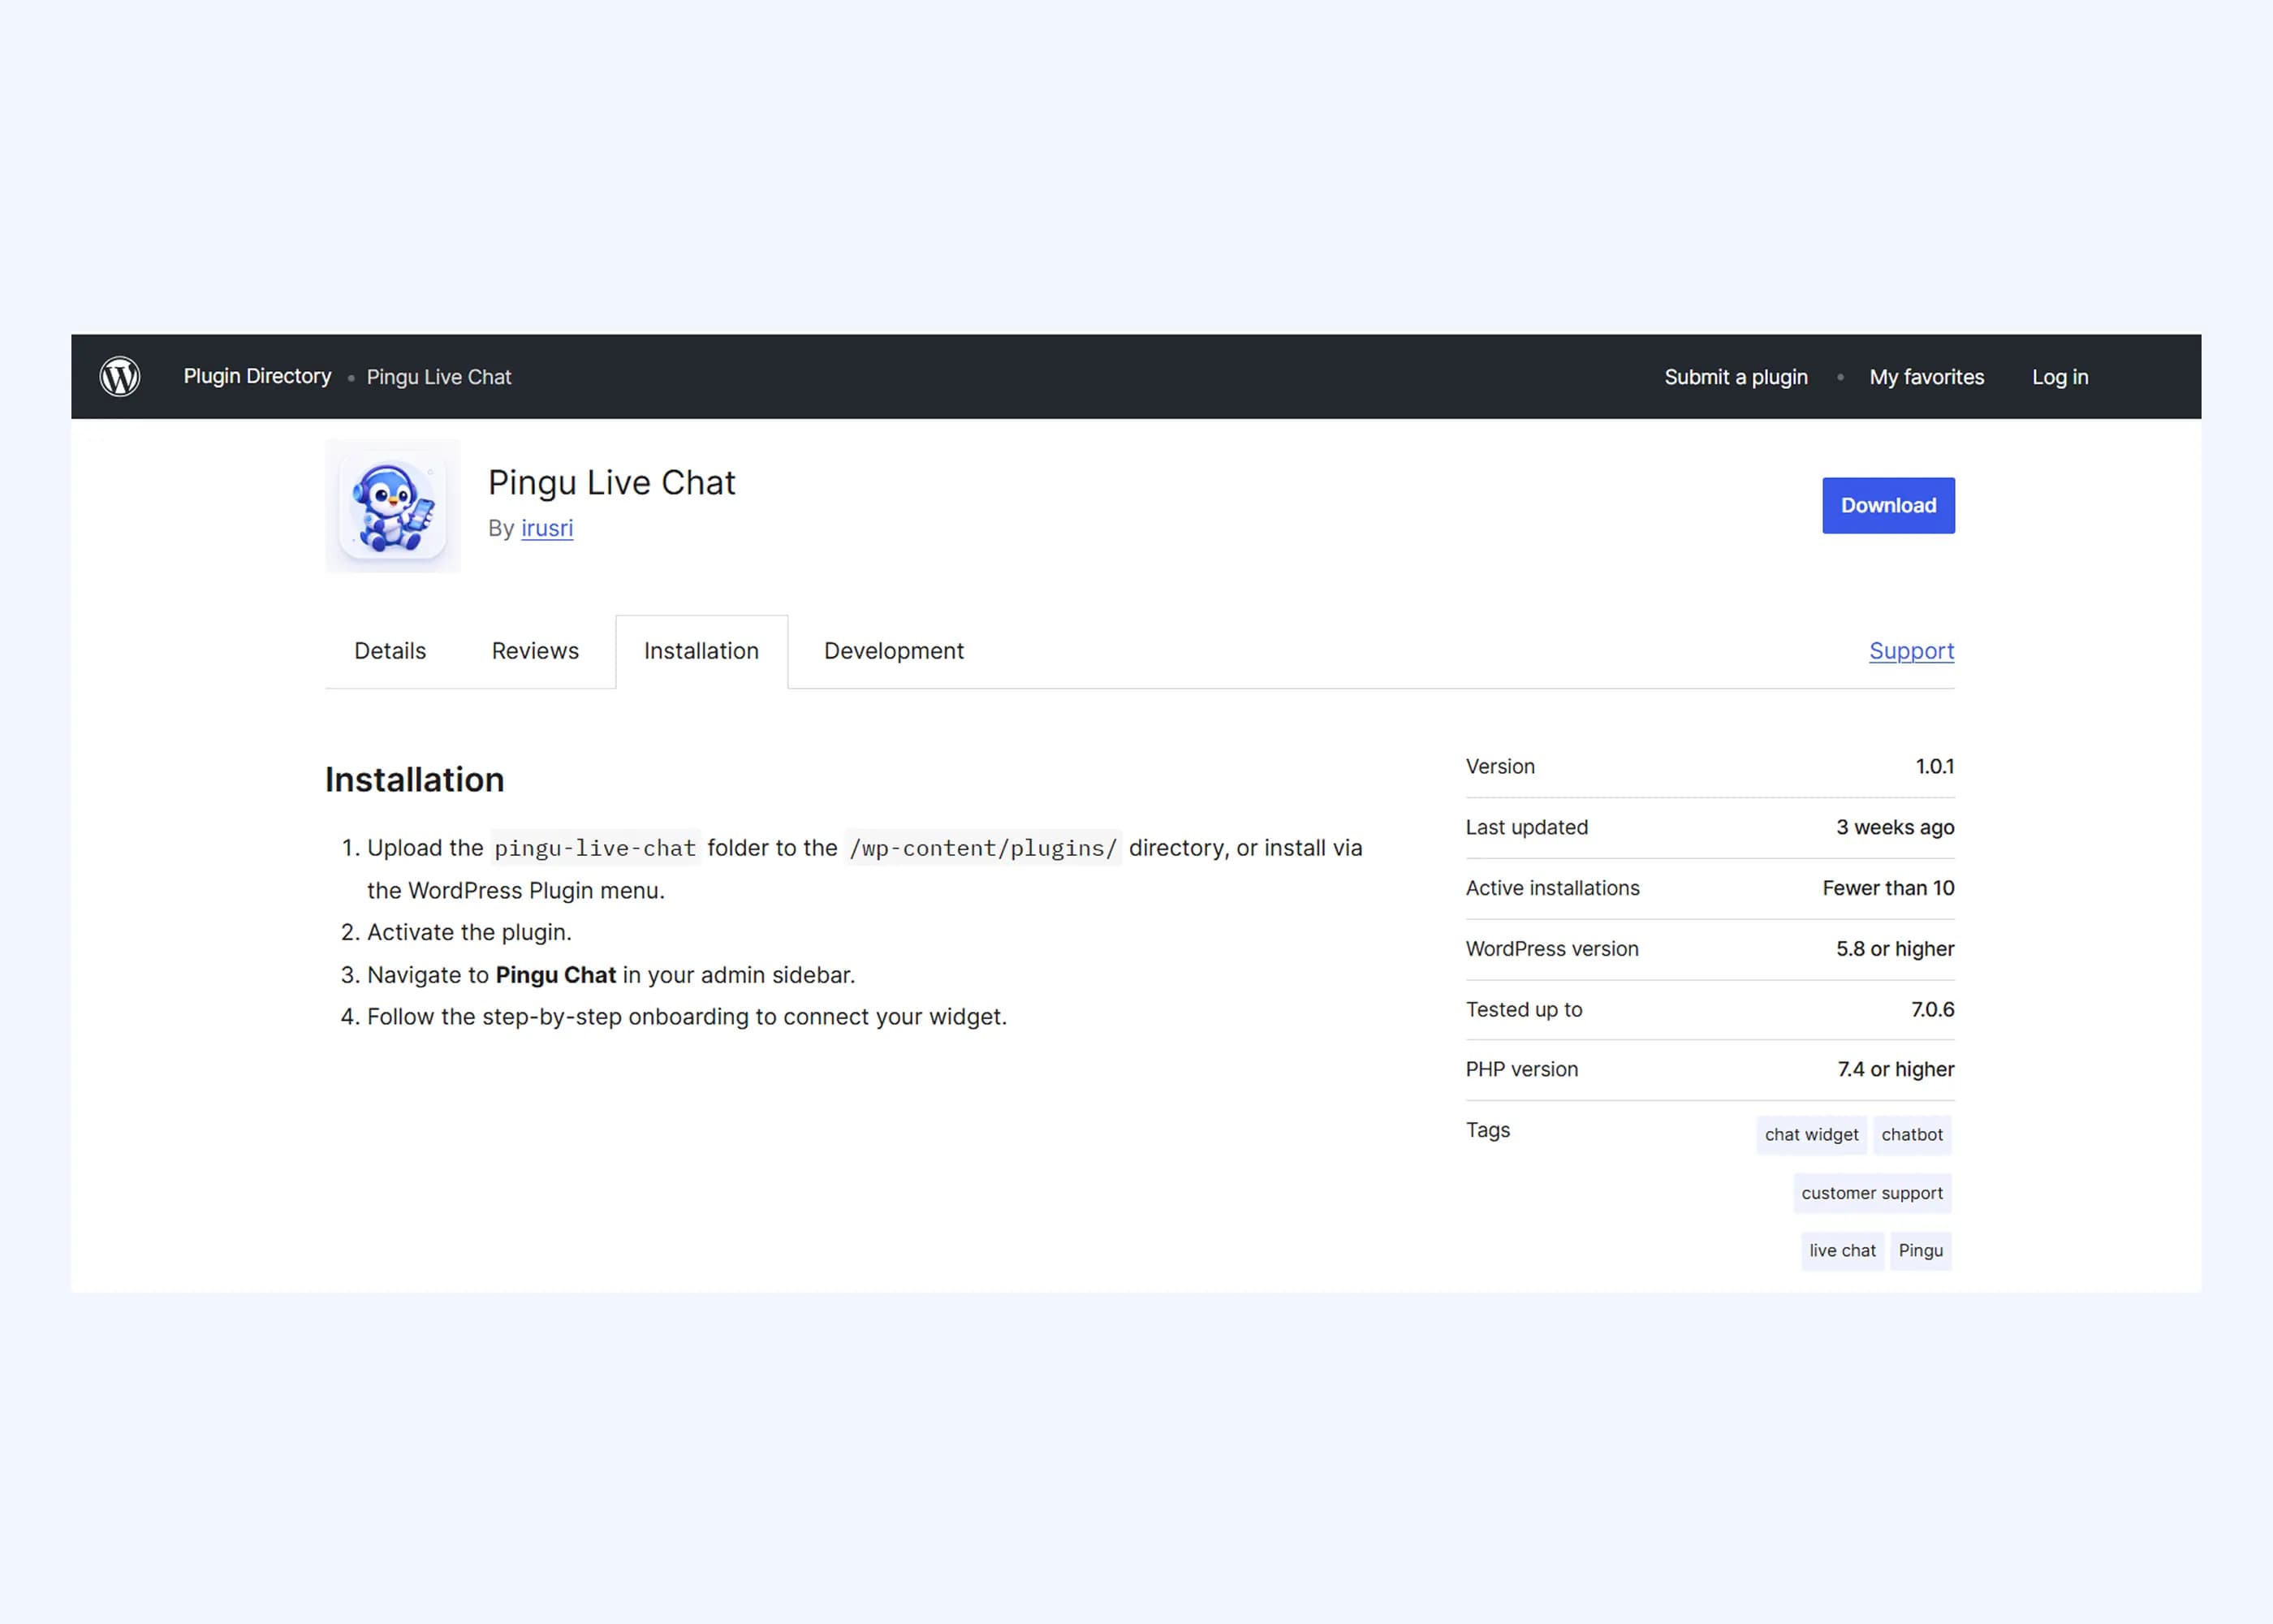Click the chat widget tag
Image resolution: width=2273 pixels, height=1624 pixels.
point(1811,1135)
